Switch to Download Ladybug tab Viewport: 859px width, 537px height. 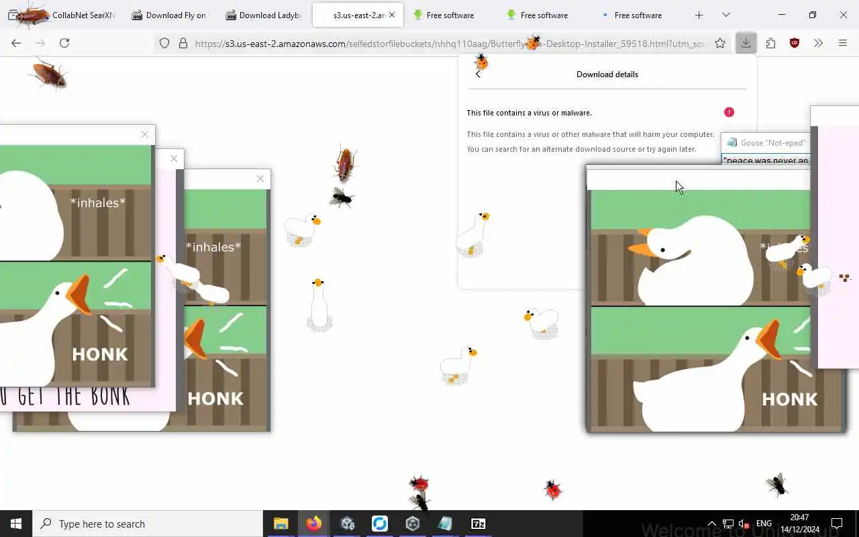tap(263, 15)
